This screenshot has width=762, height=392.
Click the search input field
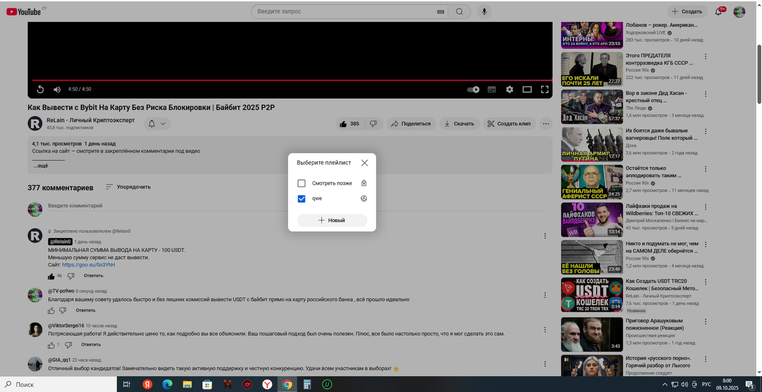(344, 11)
